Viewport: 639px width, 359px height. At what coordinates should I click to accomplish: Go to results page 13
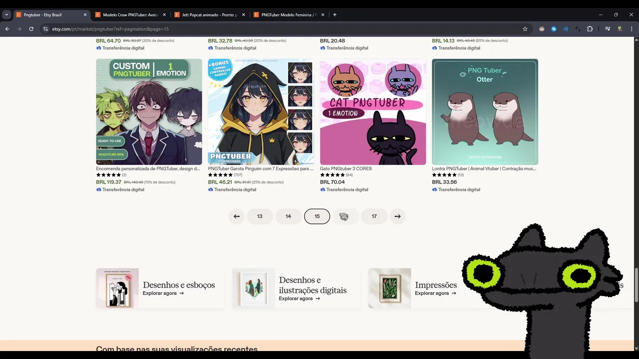pyautogui.click(x=260, y=216)
